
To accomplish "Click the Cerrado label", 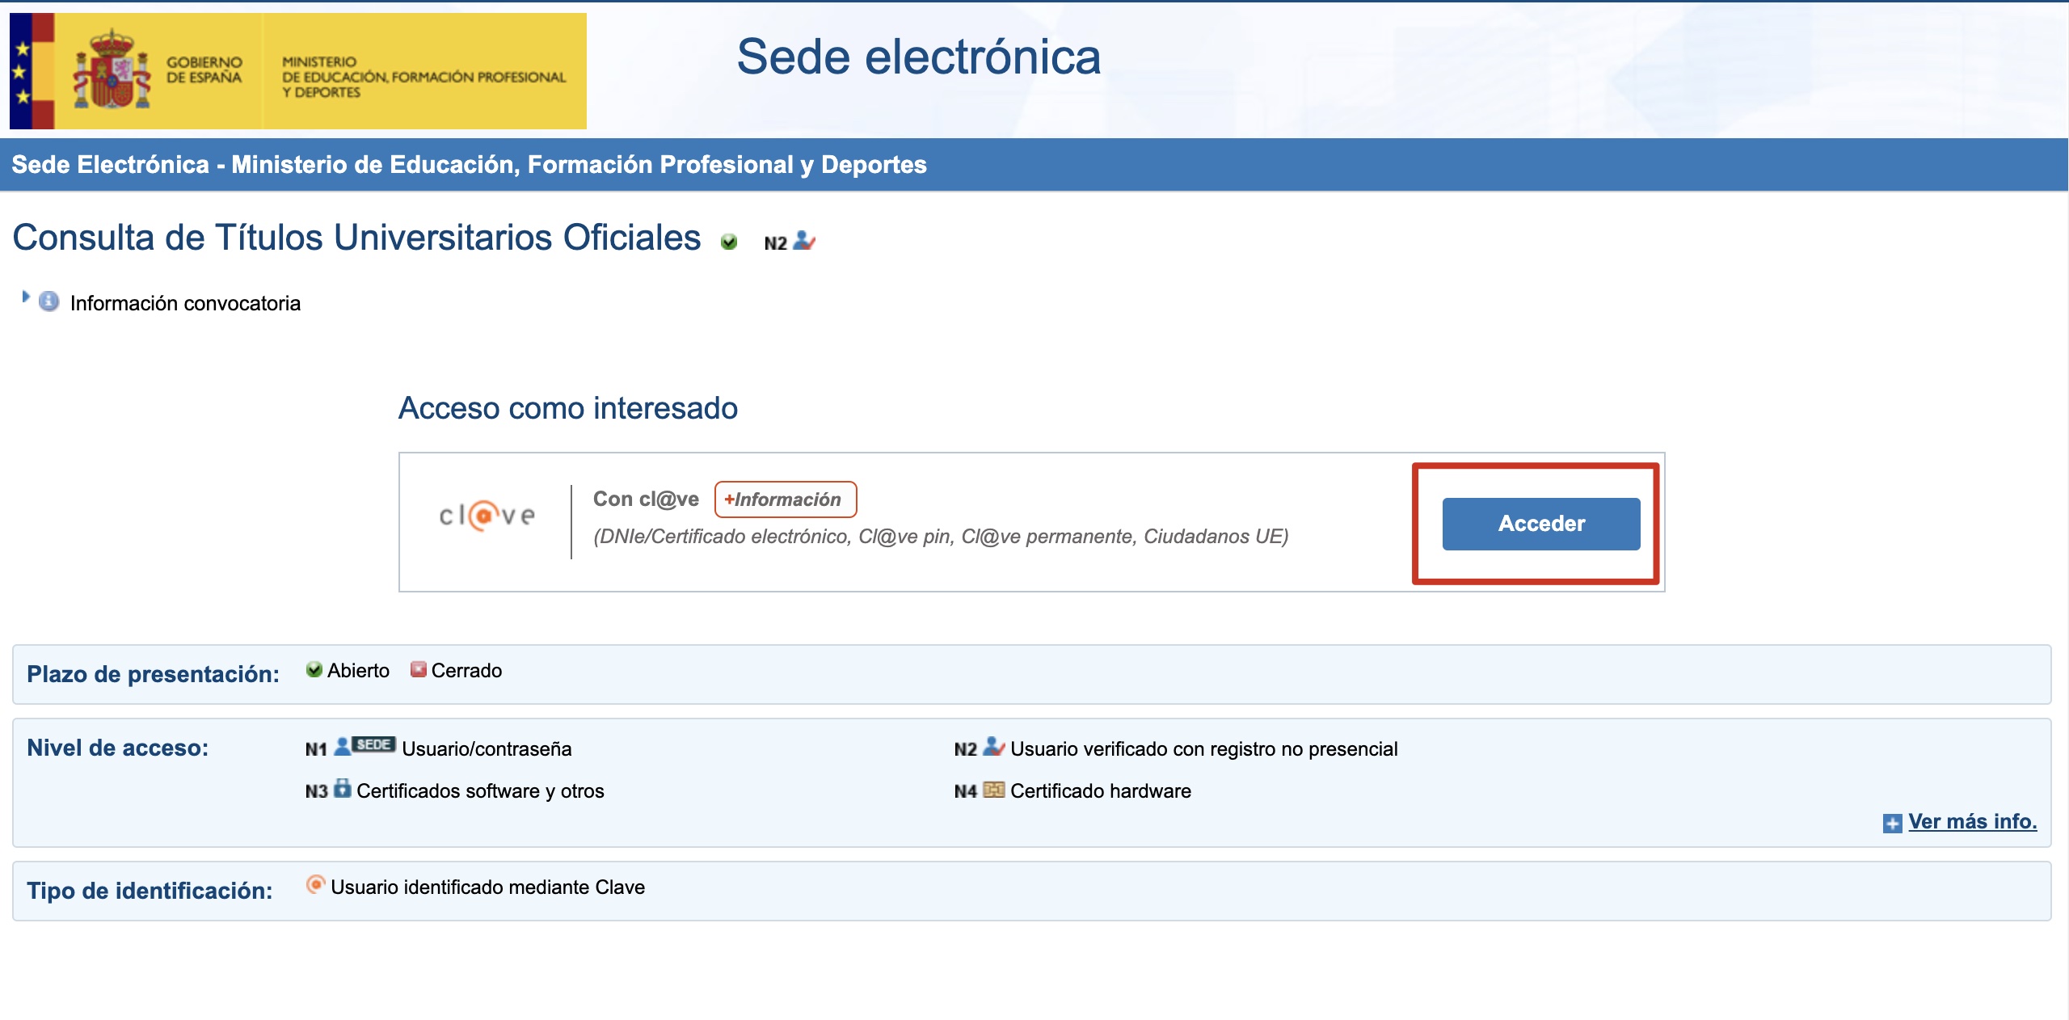I will [466, 671].
